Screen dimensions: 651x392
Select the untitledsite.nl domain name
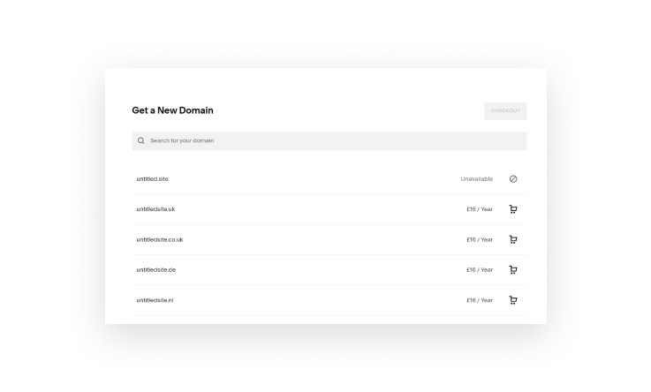pos(155,300)
